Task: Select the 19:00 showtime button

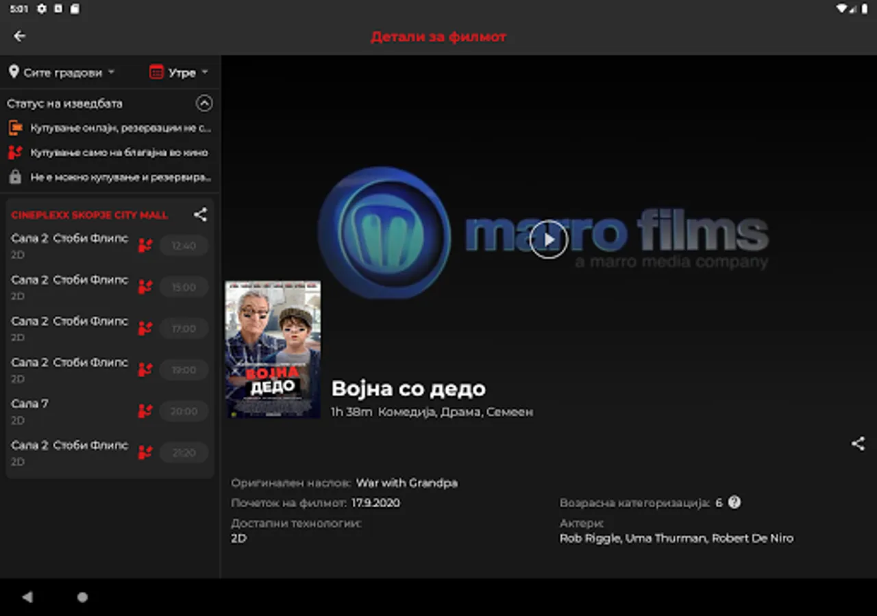Action: (x=184, y=370)
